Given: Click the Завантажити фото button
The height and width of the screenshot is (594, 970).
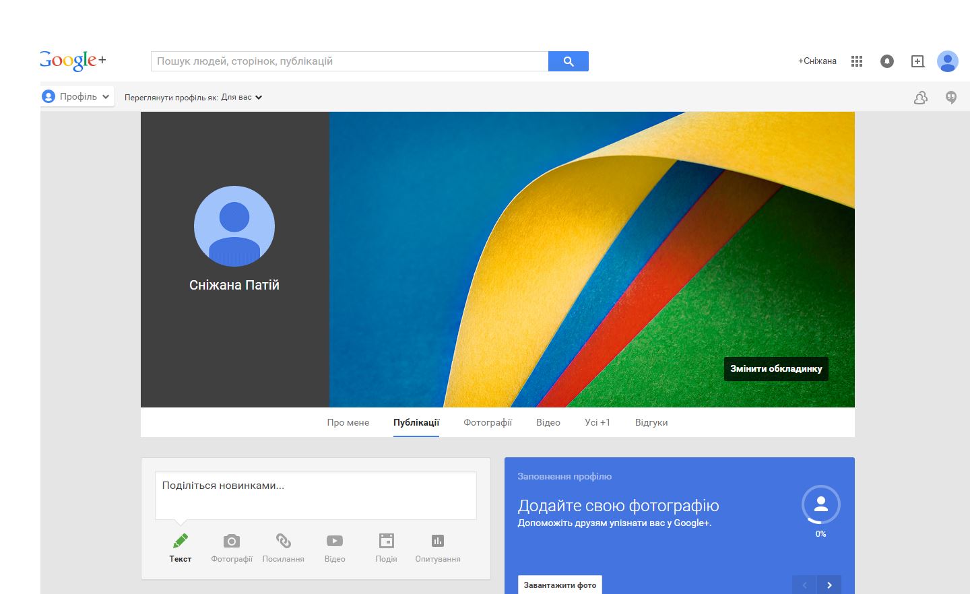Looking at the screenshot, I should (x=560, y=585).
